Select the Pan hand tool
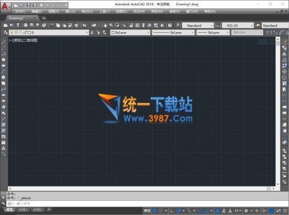289x215 pixels. 105,25
